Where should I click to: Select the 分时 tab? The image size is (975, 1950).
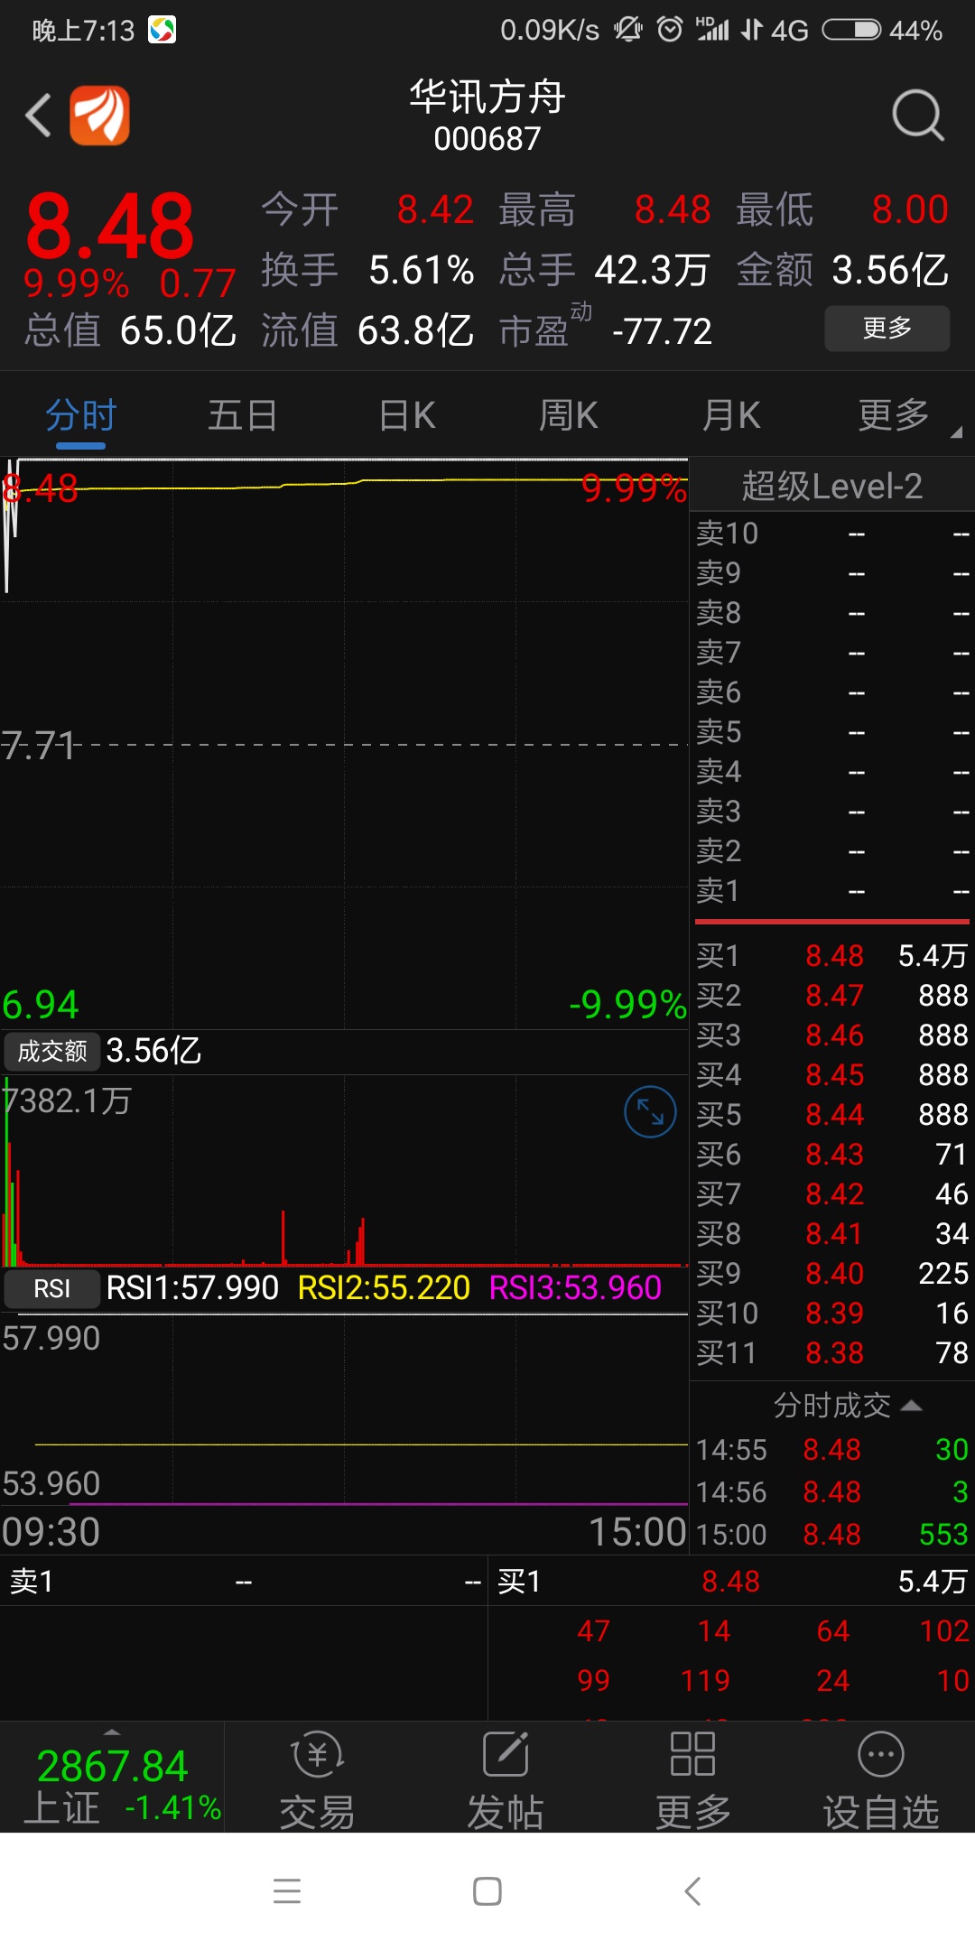tap(81, 416)
